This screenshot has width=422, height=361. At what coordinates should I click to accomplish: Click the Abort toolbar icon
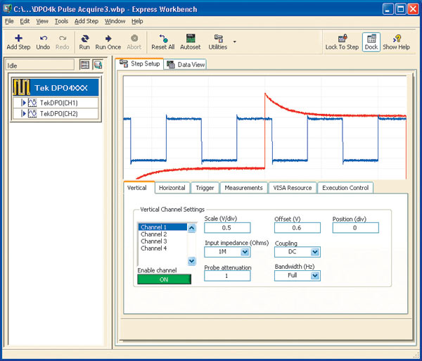point(134,38)
